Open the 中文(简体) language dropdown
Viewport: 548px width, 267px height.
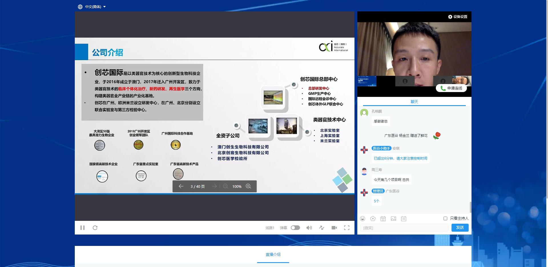tap(92, 7)
